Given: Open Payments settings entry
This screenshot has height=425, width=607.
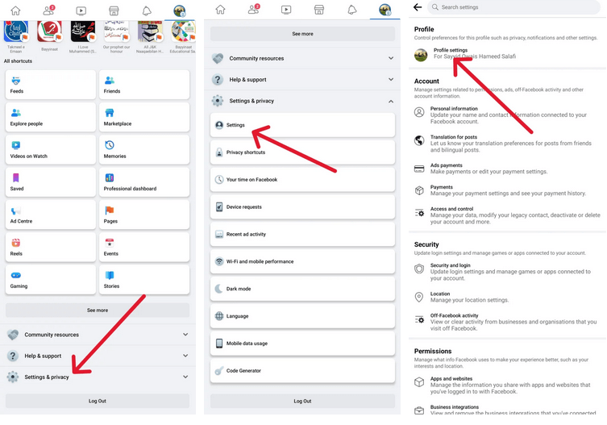Looking at the screenshot, I should (507, 190).
